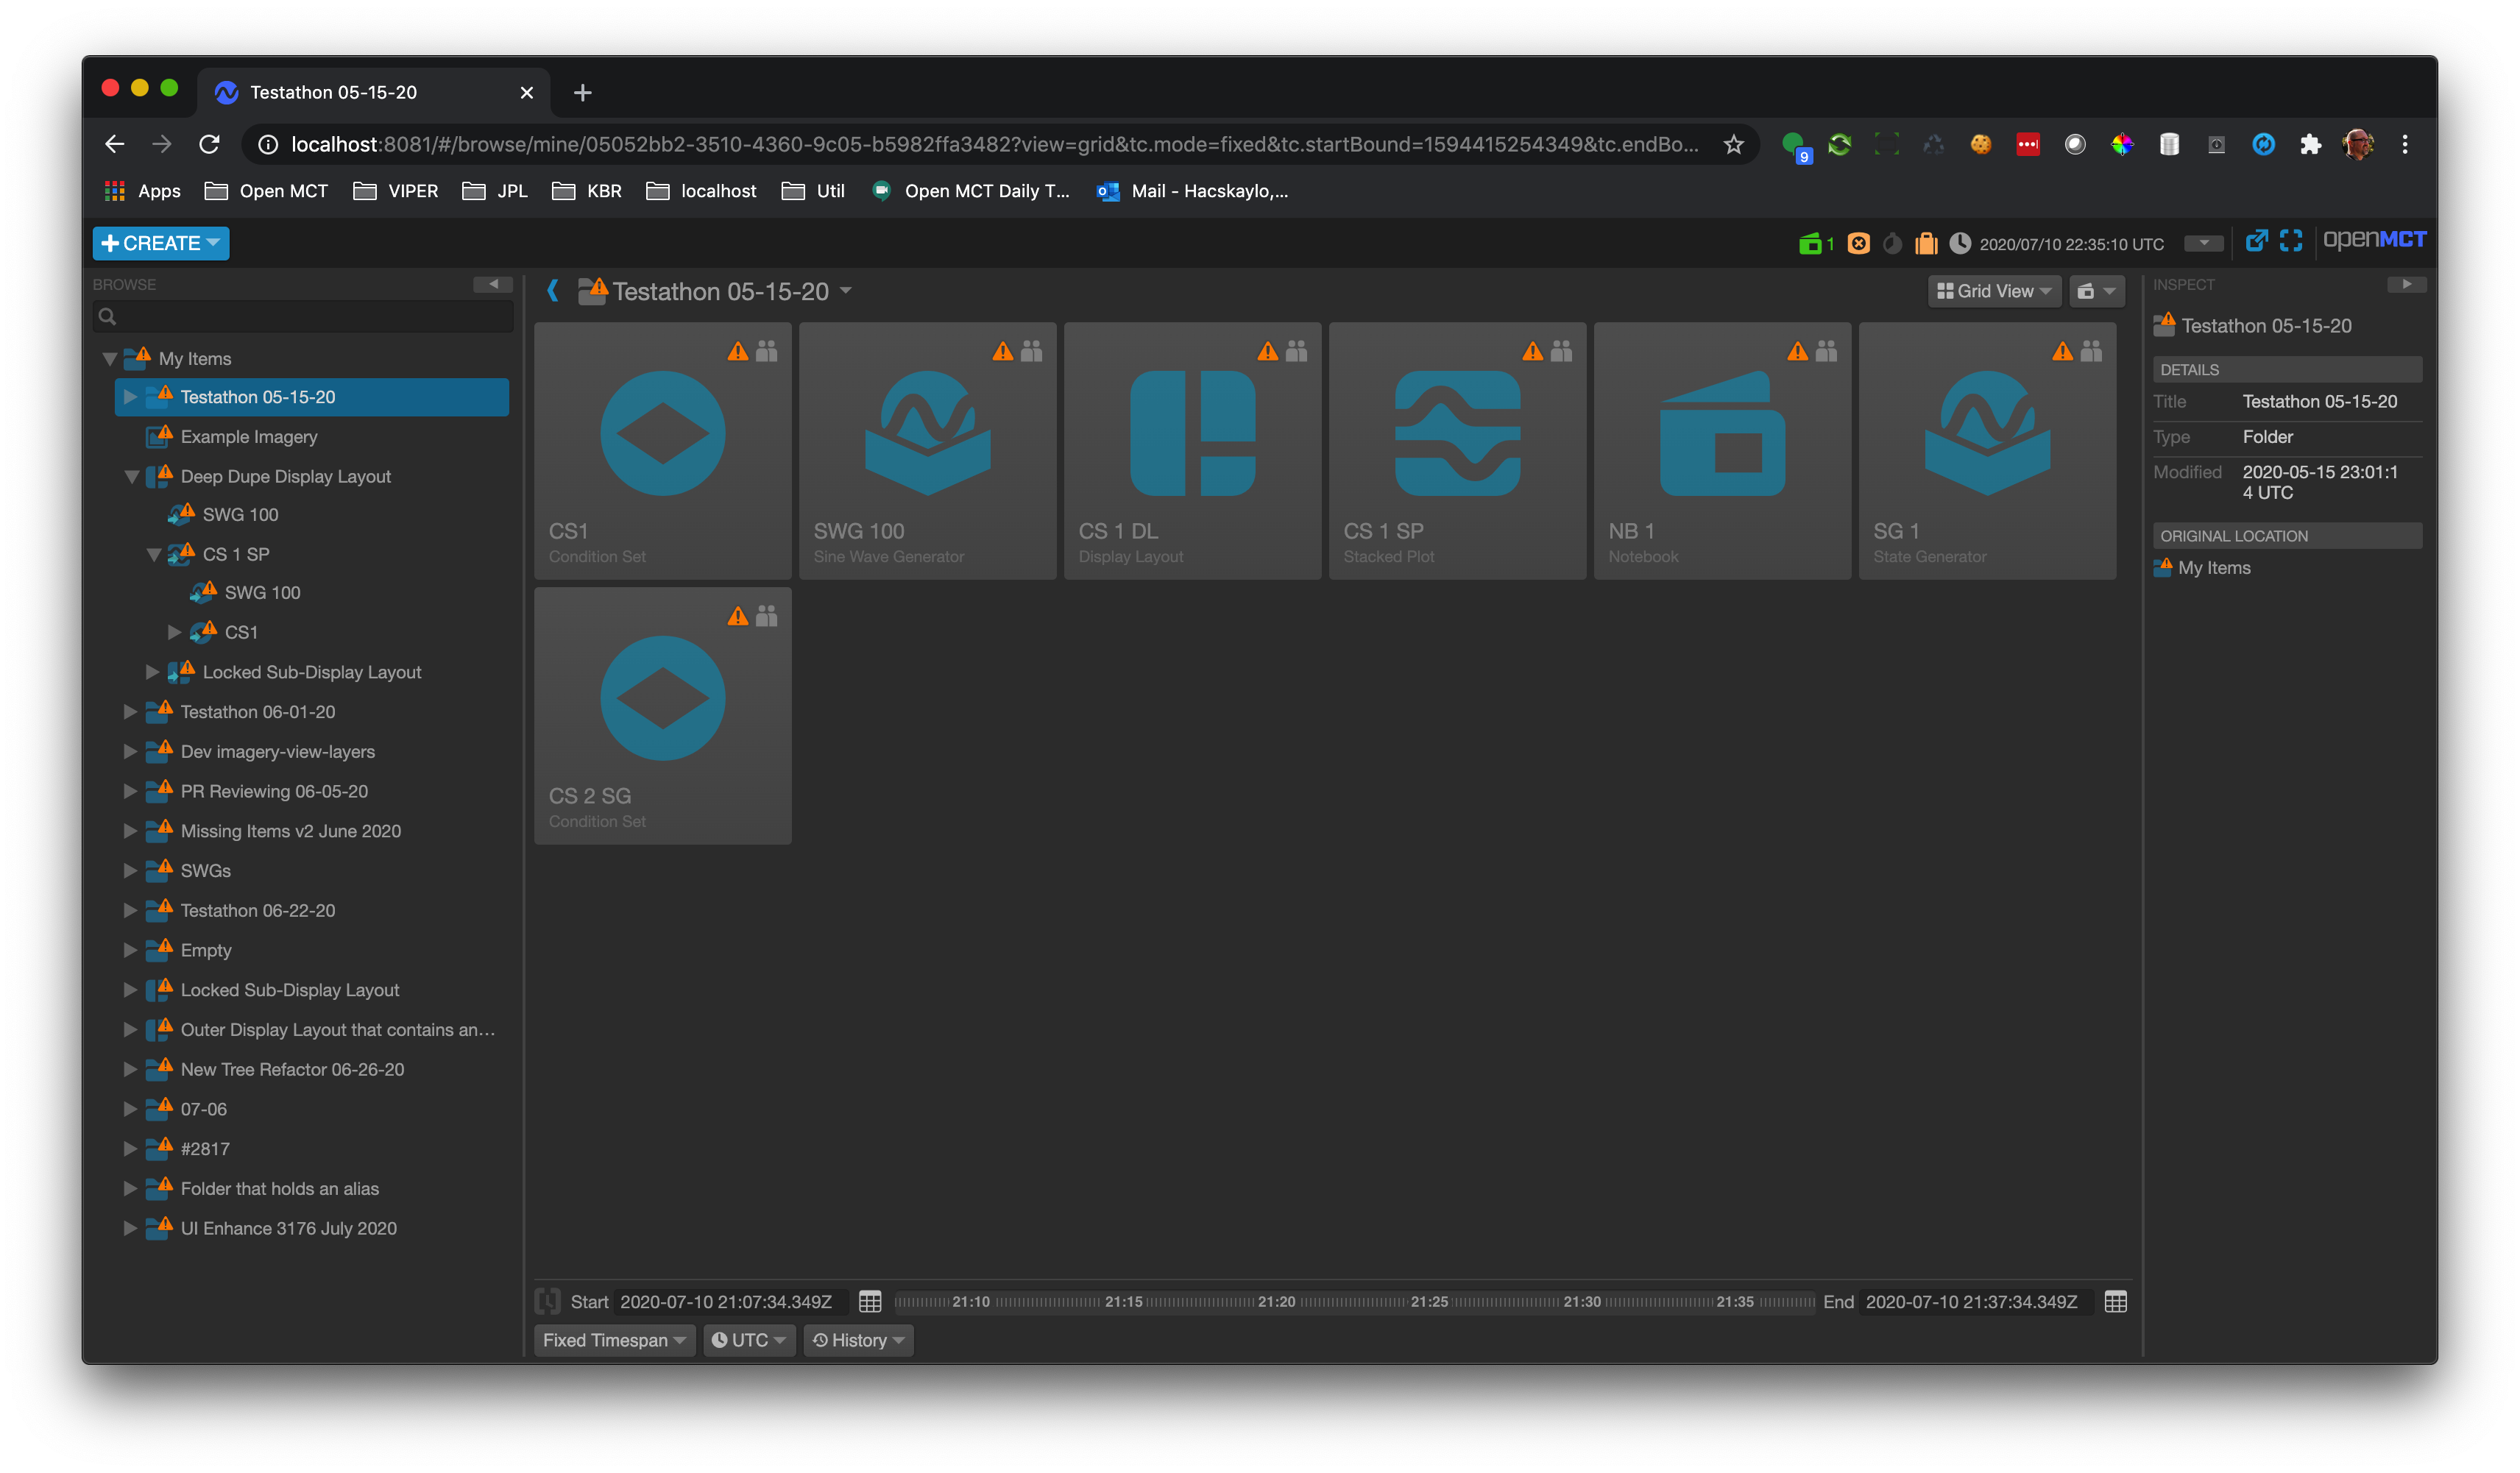Open the History menu in the time conductor

tap(857, 1340)
